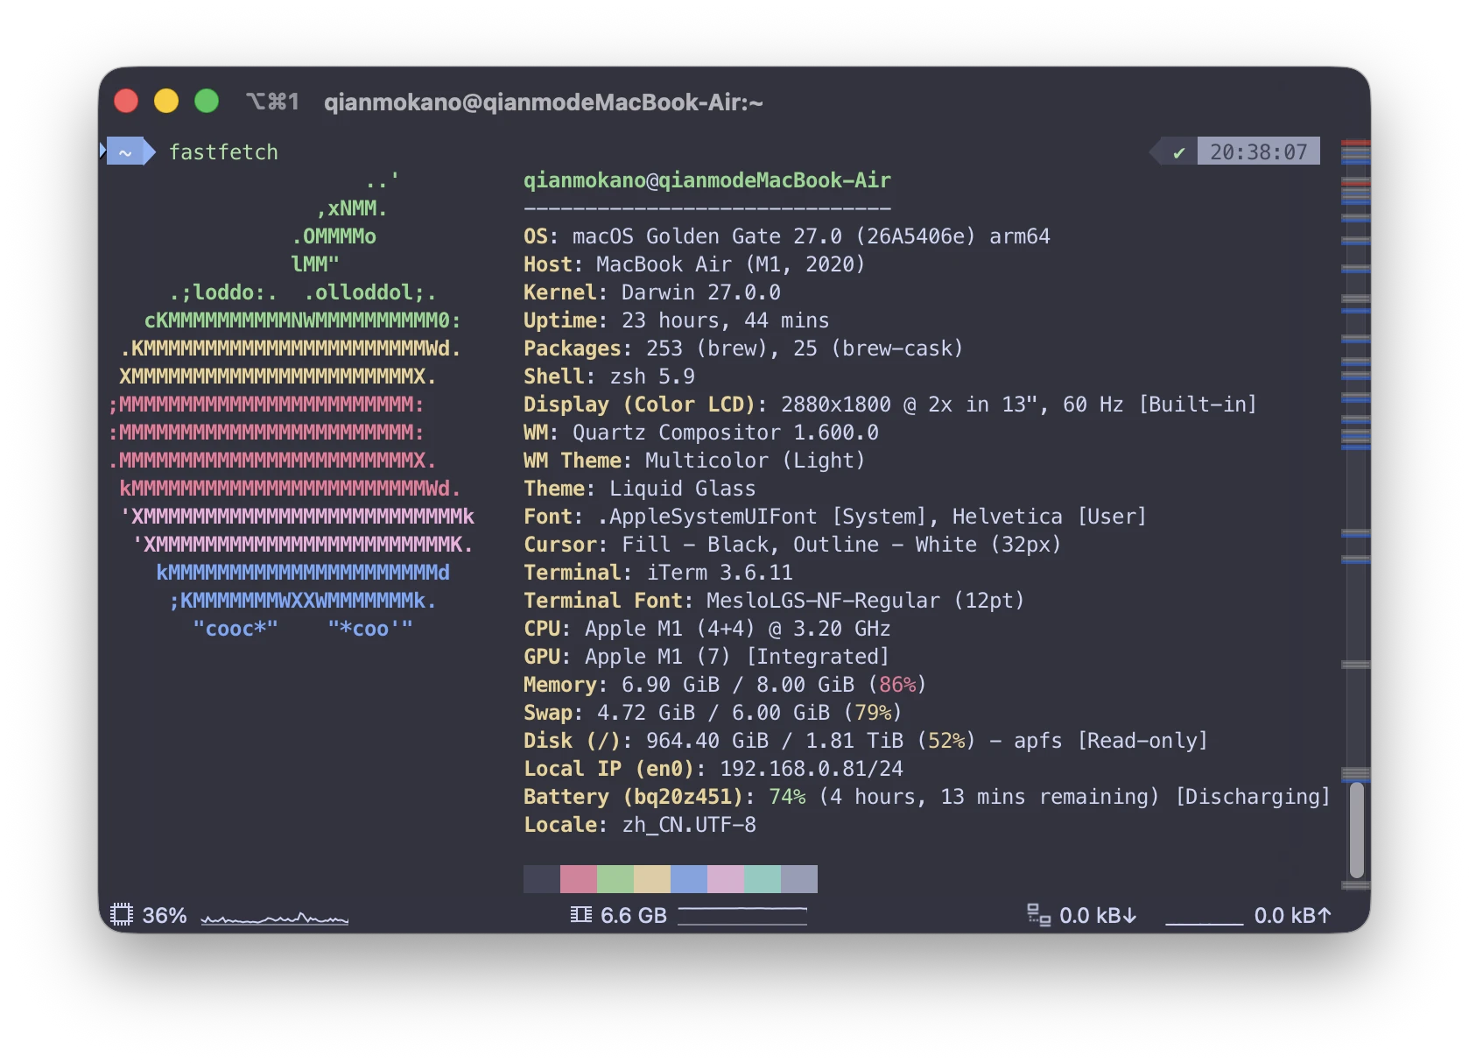Viewport: 1469px width, 1063px height.
Task: Click the "0.0 kB↑" upload rate
Action: click(1293, 916)
